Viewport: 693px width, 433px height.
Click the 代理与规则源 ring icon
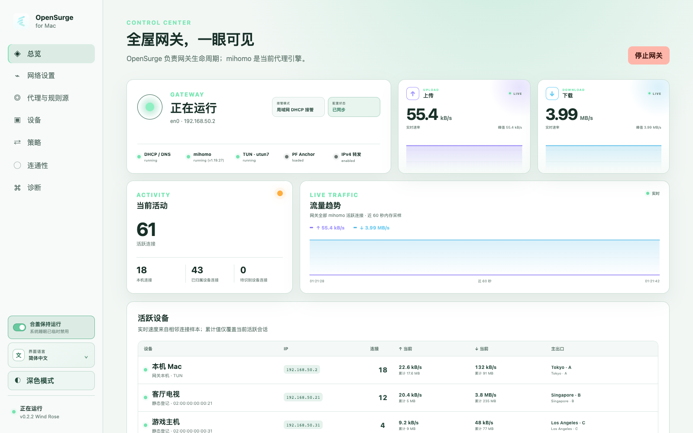[x=17, y=98]
